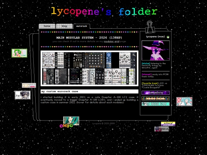The width and height of the screenshot is (207, 155).
Task: Click the green icon beside lycopene (moe)
Action: pos(168,37)
